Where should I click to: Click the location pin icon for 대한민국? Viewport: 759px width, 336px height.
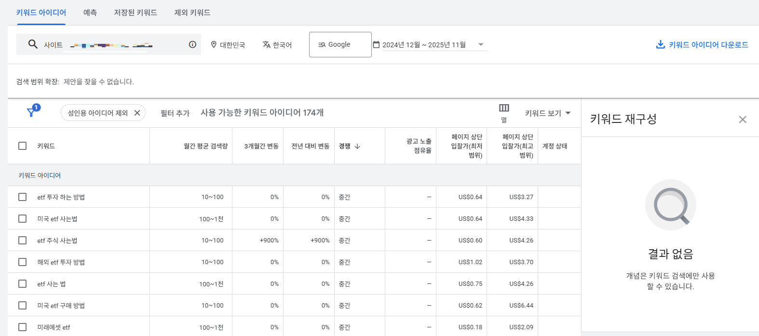(x=214, y=44)
